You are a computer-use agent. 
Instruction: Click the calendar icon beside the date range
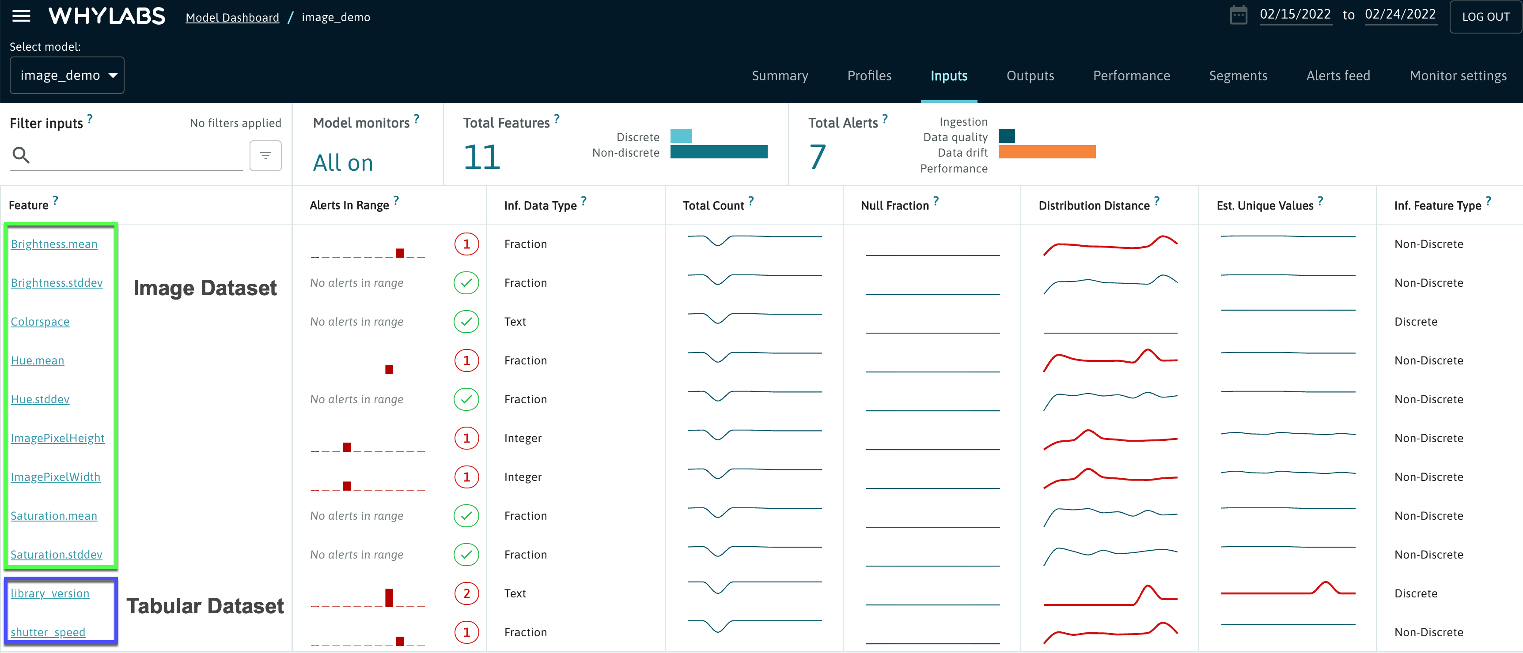point(1238,14)
